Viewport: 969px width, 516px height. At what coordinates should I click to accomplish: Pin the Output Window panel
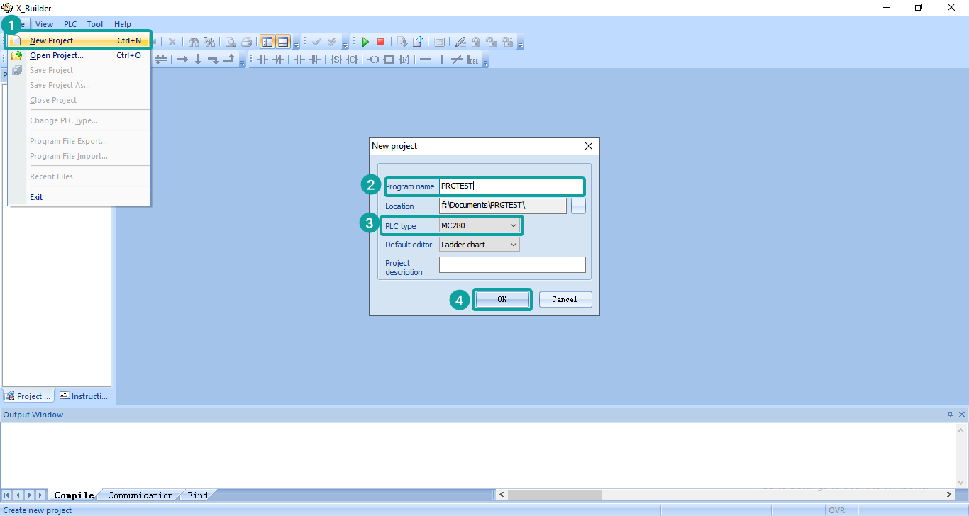pos(950,415)
